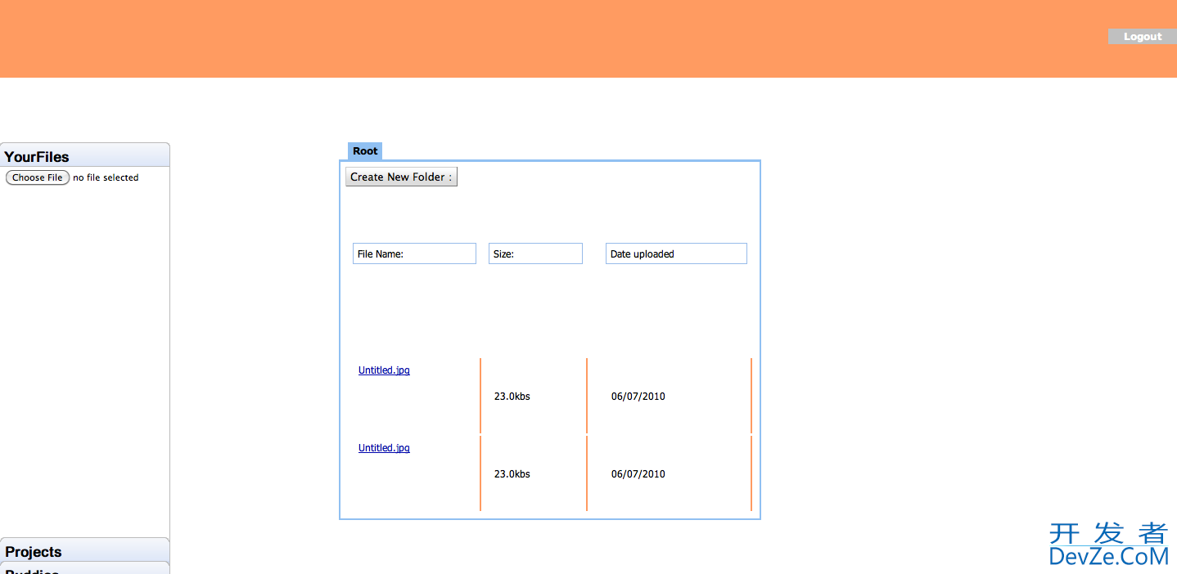Expand the Projects accordion section
The image size is (1177, 574).
(85, 550)
